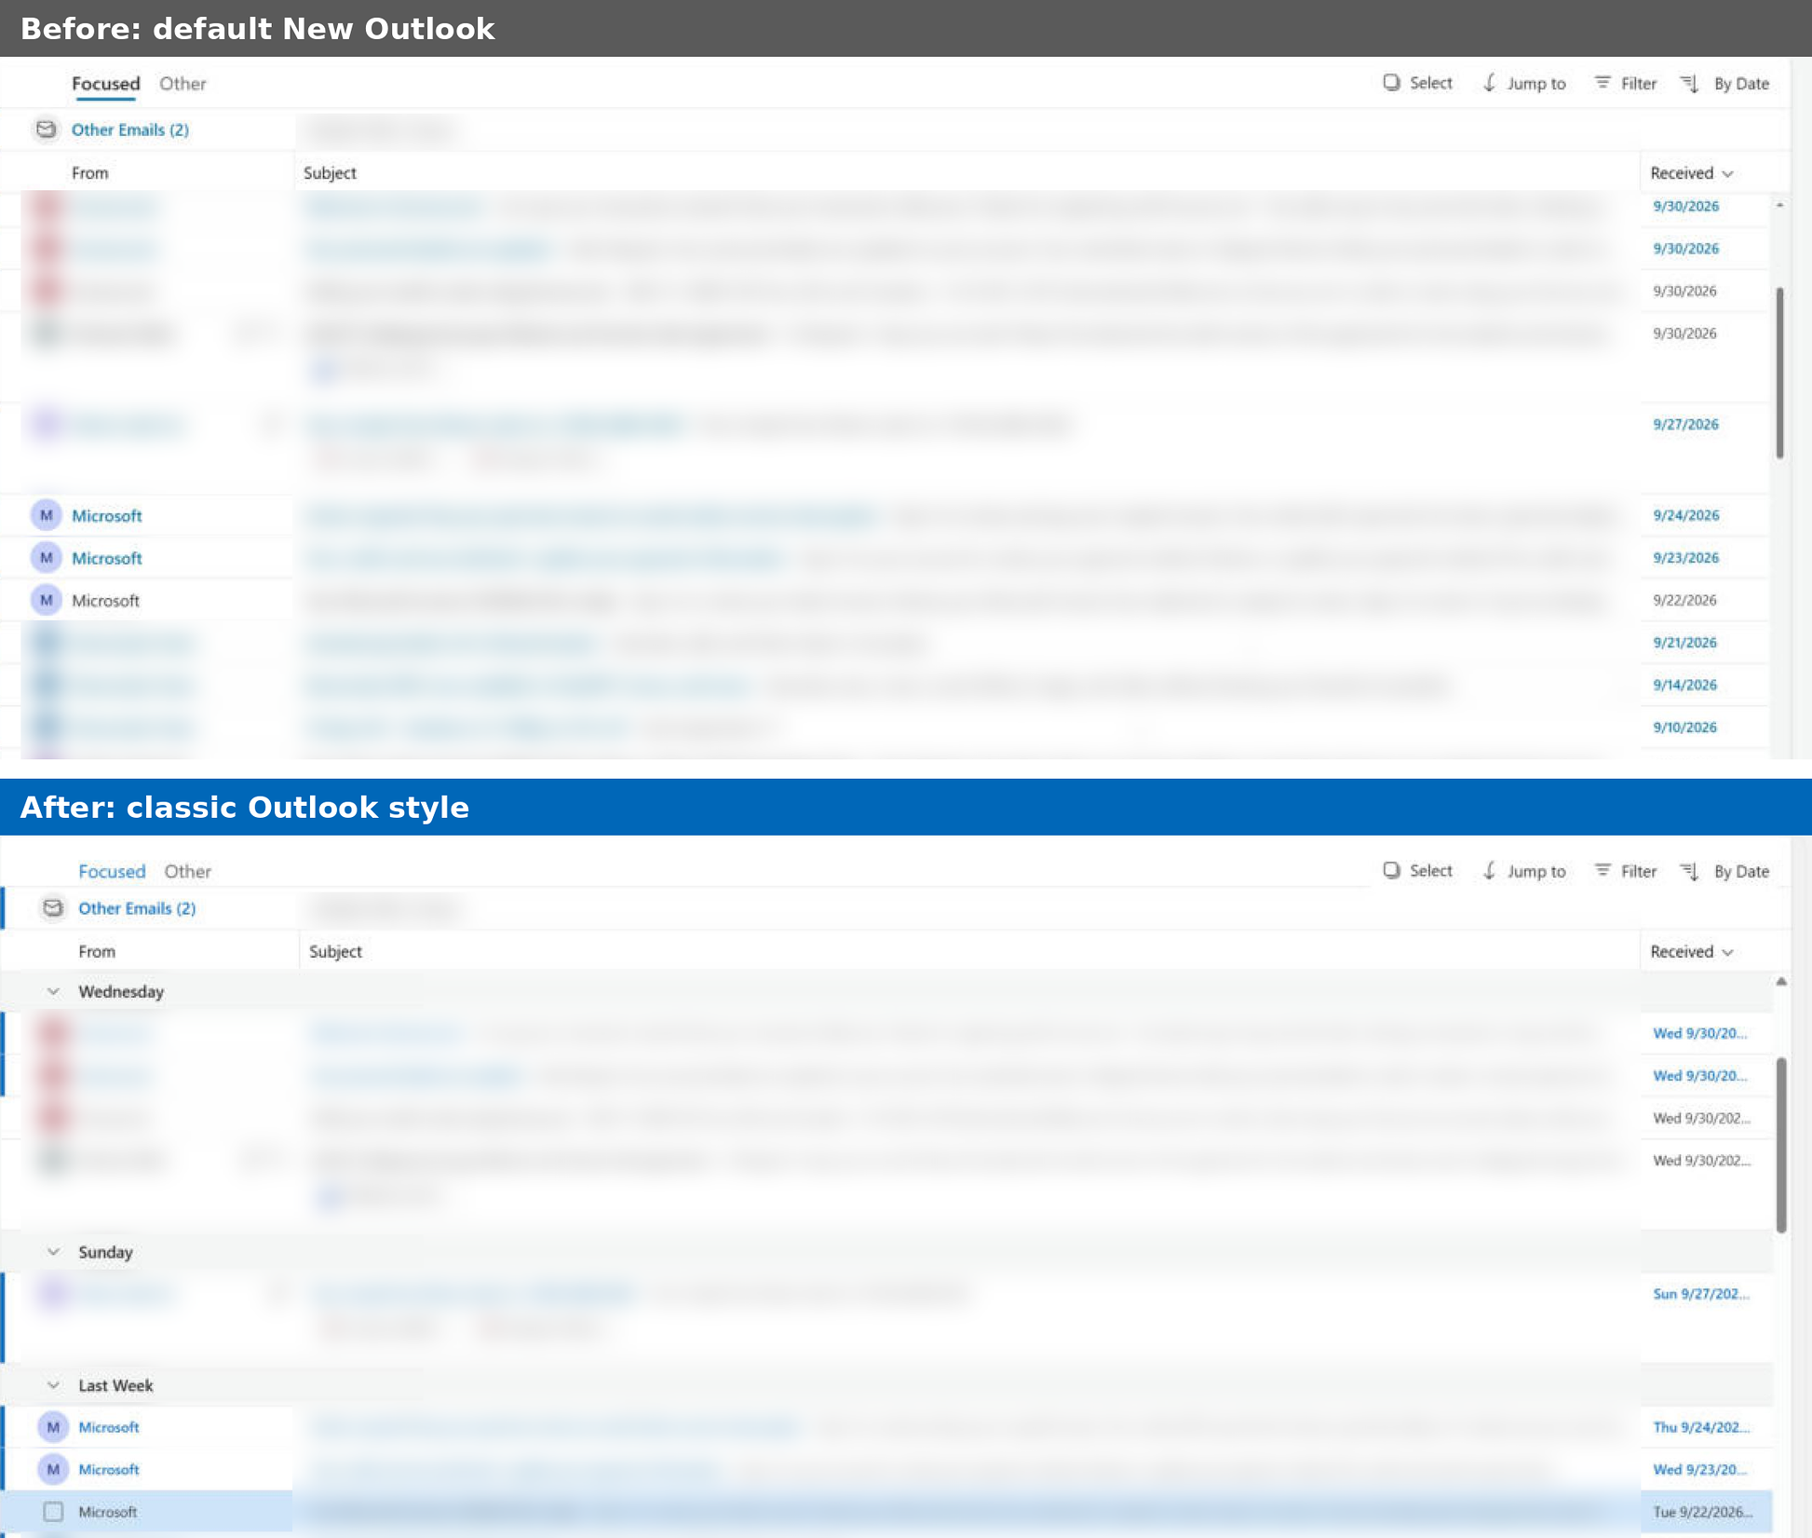
Task: Click date 9/14/2026 in Before panel
Action: [1685, 685]
